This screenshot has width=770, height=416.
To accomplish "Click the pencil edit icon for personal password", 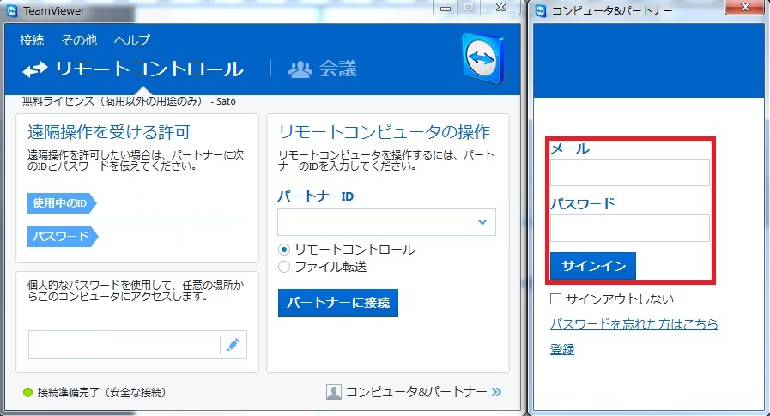I will coord(233,344).
